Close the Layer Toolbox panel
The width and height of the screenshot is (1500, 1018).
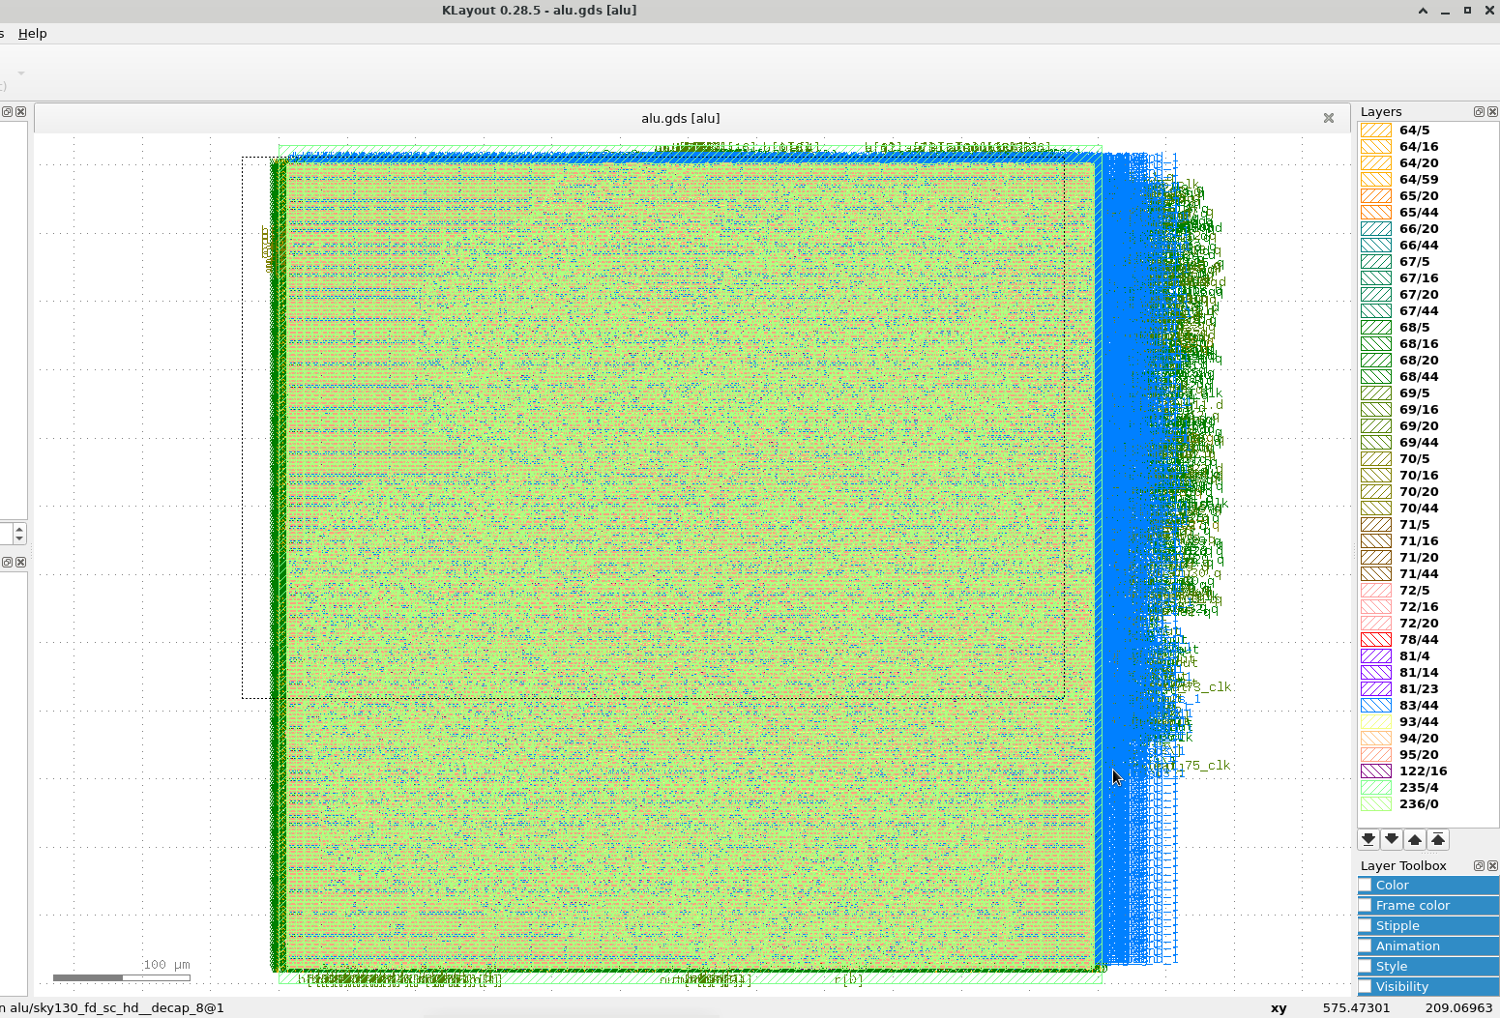point(1492,866)
